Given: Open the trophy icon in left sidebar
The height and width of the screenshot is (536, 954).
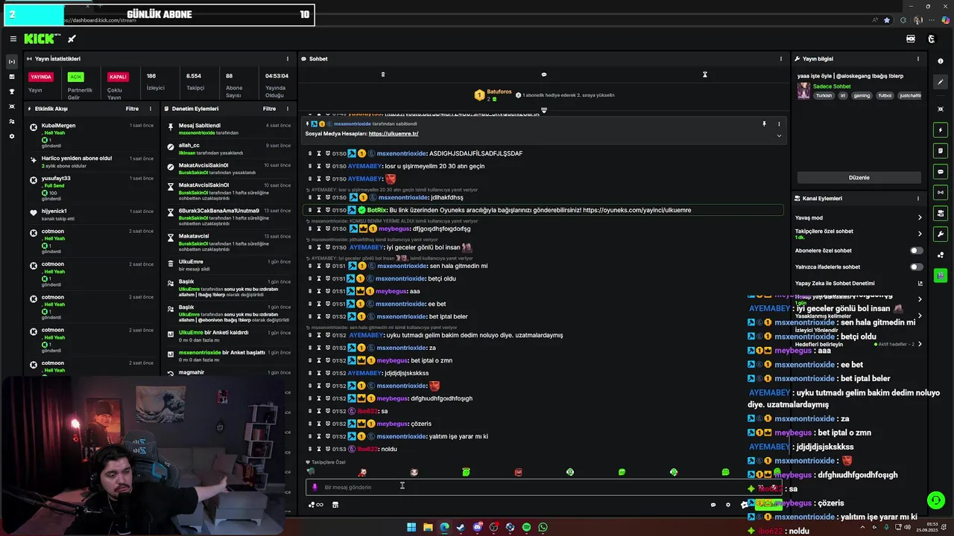Looking at the screenshot, I should click(11, 92).
